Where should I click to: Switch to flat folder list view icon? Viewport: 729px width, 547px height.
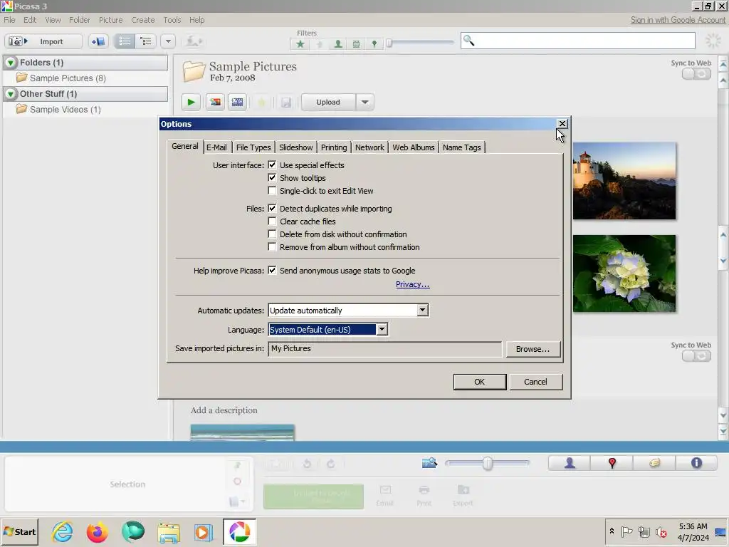[125, 41]
